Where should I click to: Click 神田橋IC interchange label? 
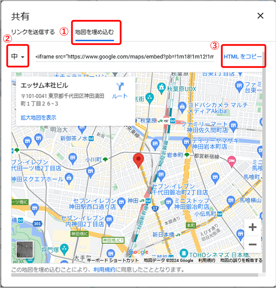[80, 234]
